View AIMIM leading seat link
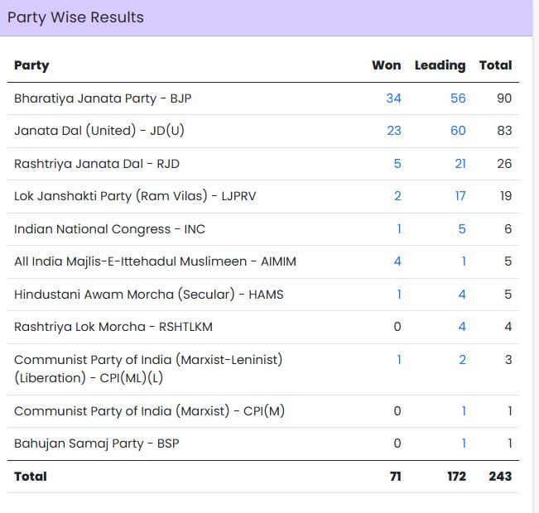 (x=464, y=261)
